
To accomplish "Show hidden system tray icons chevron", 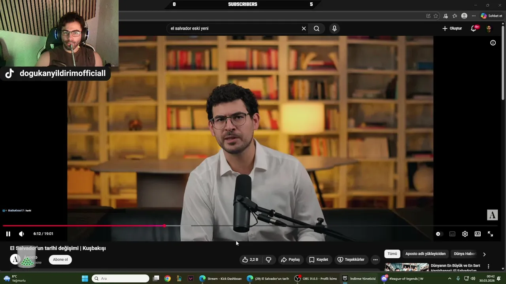I will tap(449, 278).
